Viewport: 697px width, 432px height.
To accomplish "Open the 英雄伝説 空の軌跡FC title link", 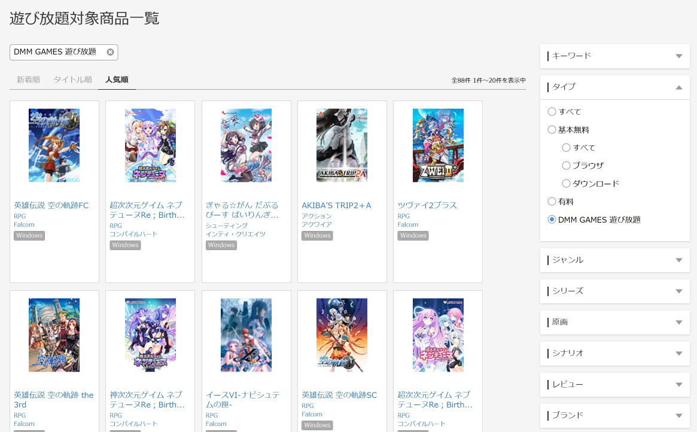I will click(51, 205).
